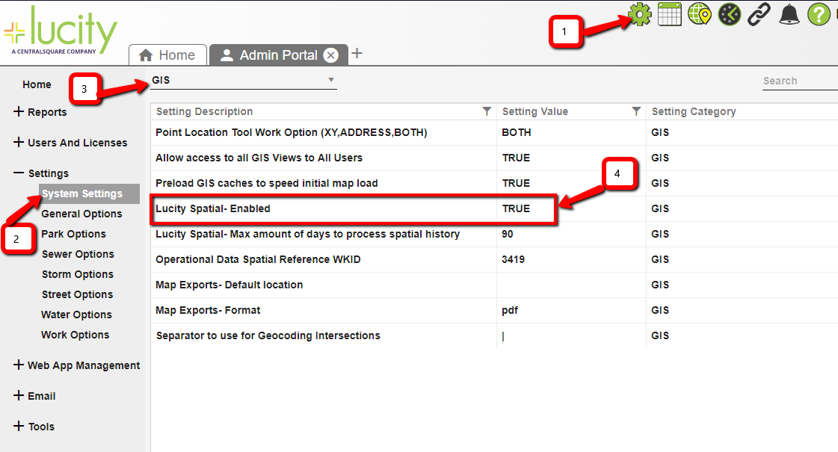Open Storm Options
838x452 pixels.
point(78,274)
